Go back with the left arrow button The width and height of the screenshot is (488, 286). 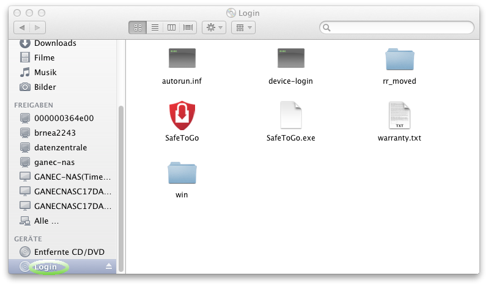point(22,28)
